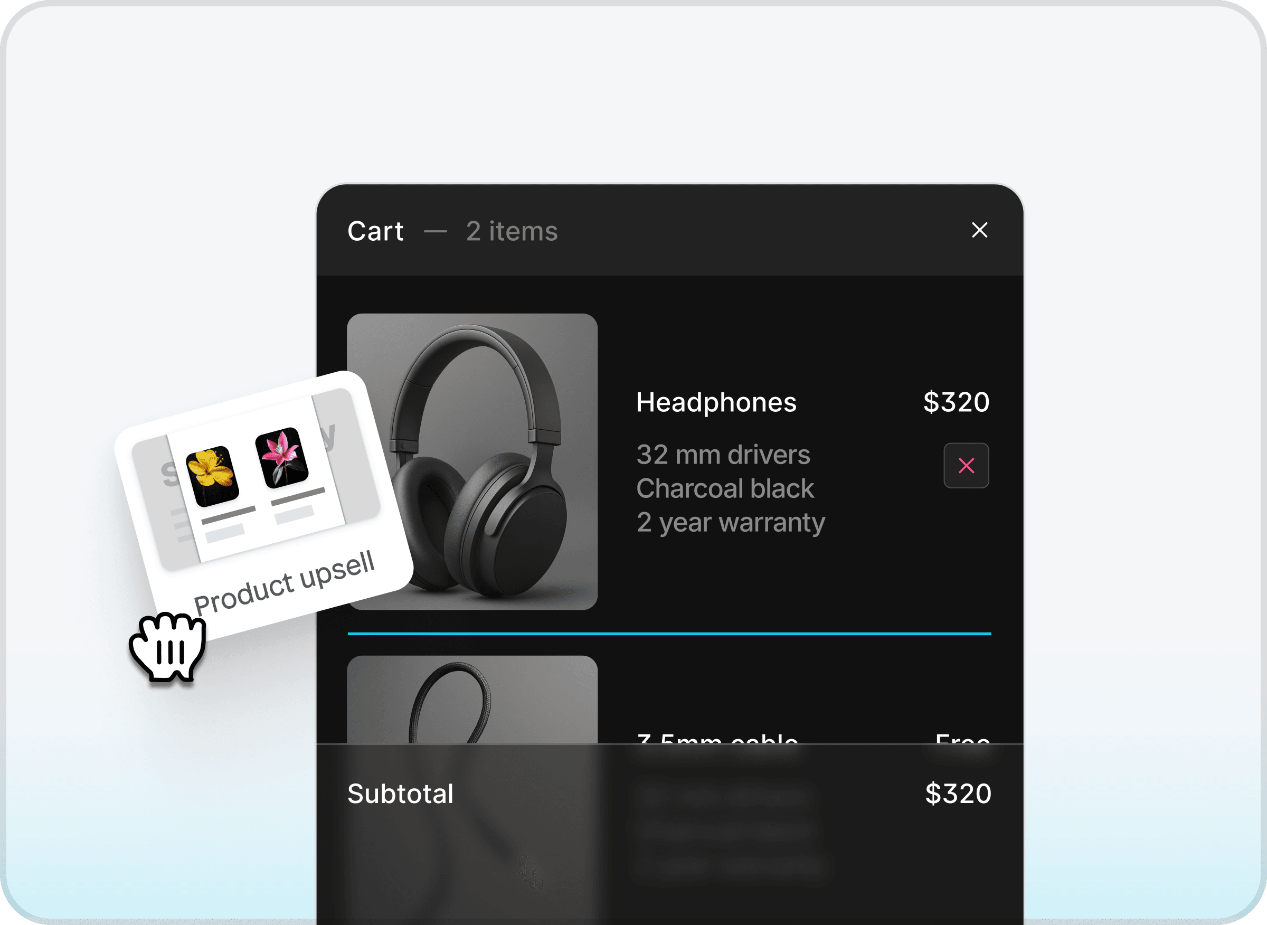Click the Free price label

(x=962, y=738)
